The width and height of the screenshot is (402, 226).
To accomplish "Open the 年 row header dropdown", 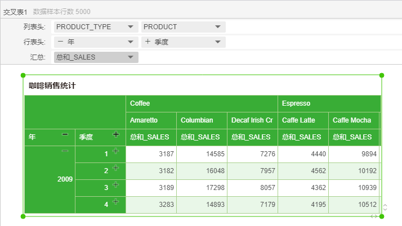I will tap(131, 42).
